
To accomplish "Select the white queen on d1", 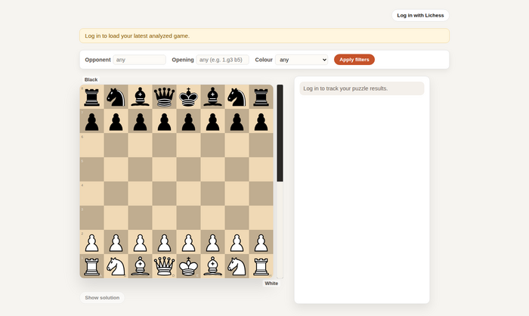I will click(164, 266).
